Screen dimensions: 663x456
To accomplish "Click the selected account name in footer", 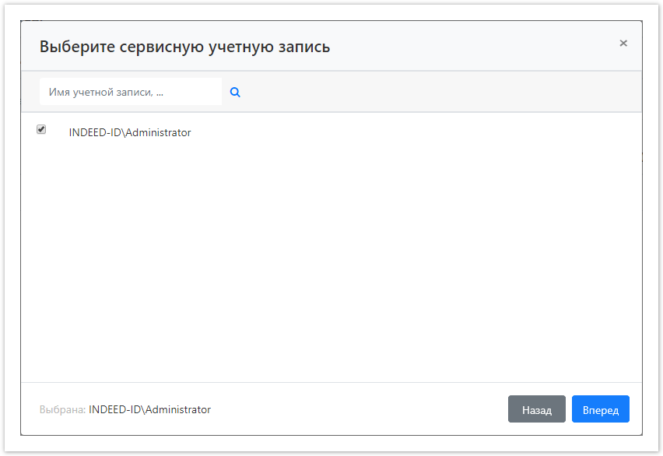I will pos(149,409).
